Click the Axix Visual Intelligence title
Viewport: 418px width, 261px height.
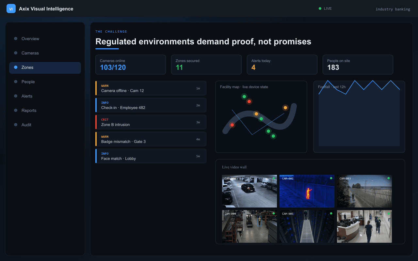(46, 9)
